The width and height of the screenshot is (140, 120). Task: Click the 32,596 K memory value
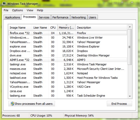[68, 42]
